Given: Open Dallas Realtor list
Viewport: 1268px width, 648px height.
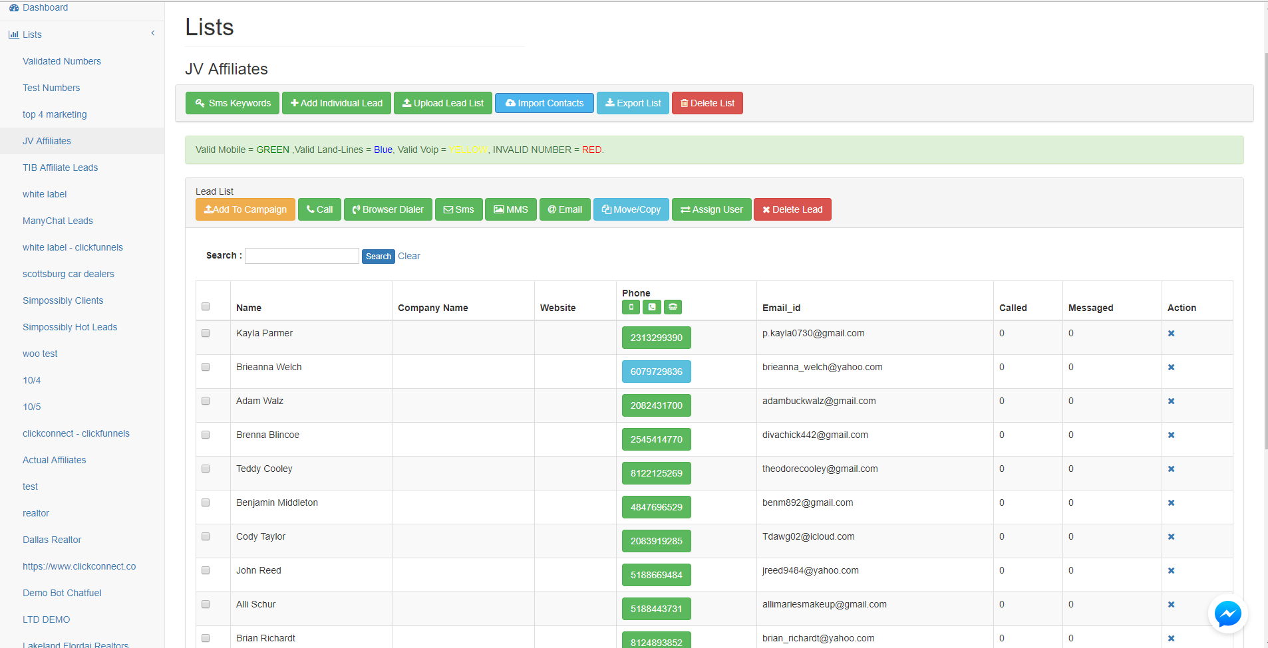Looking at the screenshot, I should click(x=52, y=540).
